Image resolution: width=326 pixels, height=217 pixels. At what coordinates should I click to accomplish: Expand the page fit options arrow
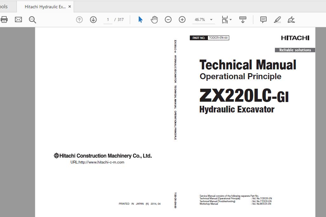[x=230, y=20]
